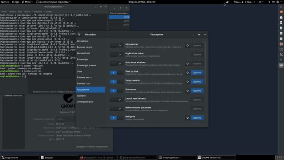Screen dimensions: 284x160
Task: Open search in the Tweak Tool header
Action: (79, 35)
